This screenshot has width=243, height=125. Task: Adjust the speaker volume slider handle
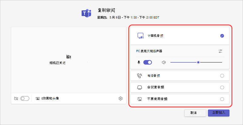[x=198, y=62]
